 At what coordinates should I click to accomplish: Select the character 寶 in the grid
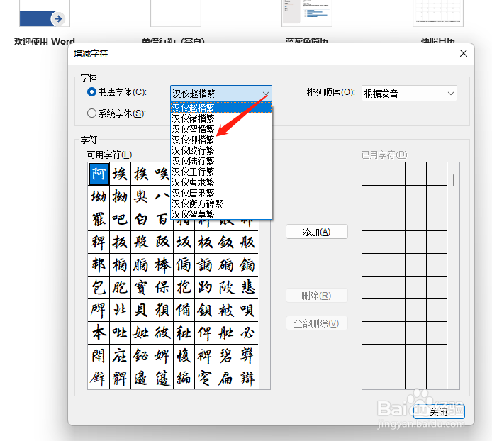141,287
